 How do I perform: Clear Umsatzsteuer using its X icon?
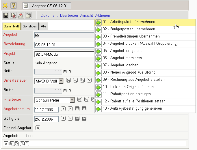(89, 80)
